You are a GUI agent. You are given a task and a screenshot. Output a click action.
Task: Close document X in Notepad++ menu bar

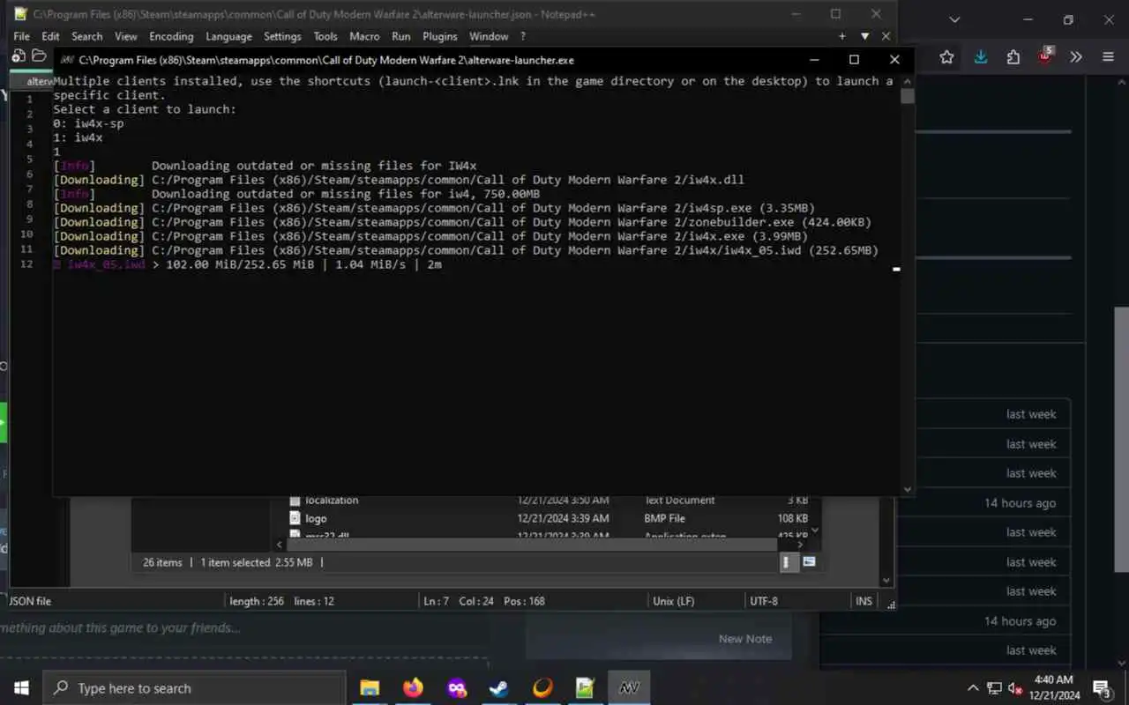[x=886, y=36]
